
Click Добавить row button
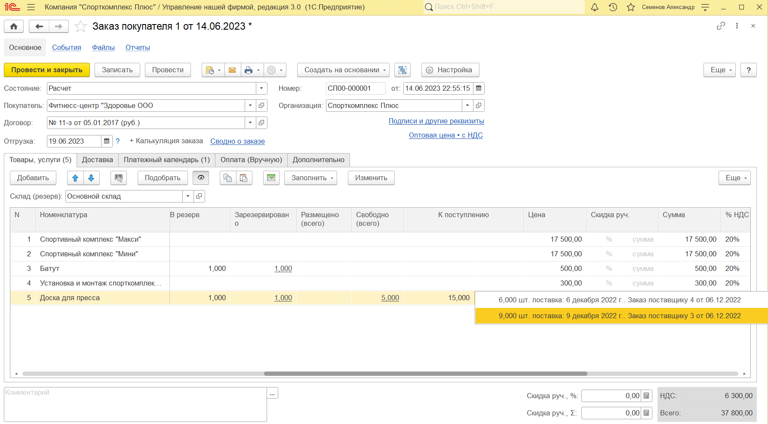point(33,178)
